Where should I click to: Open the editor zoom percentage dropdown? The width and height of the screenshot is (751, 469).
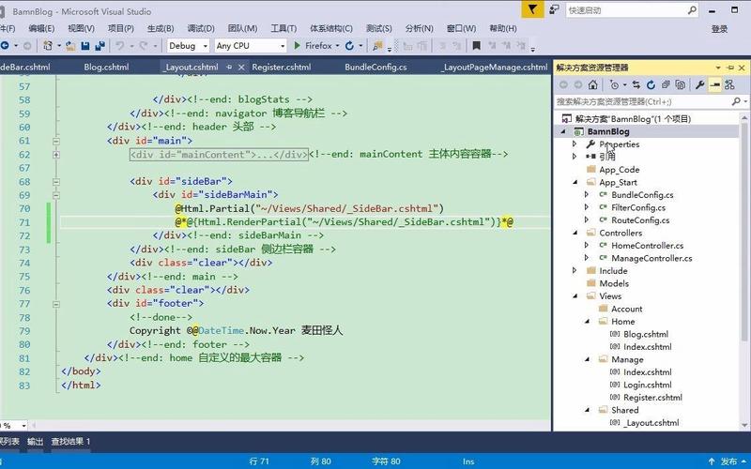(x=24, y=425)
